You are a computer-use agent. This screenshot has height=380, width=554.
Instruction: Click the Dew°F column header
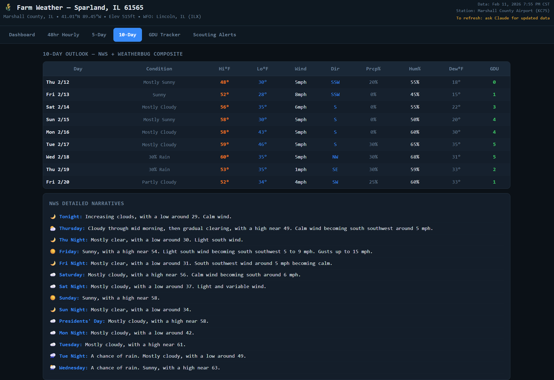tap(456, 69)
